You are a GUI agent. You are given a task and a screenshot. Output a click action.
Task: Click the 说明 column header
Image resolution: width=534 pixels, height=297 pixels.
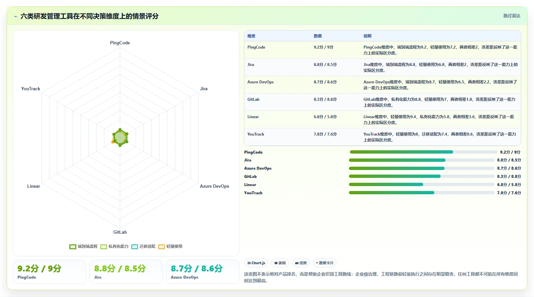[x=367, y=36]
